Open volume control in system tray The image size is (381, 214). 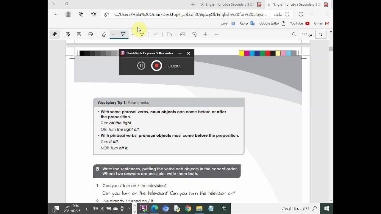click(95, 209)
